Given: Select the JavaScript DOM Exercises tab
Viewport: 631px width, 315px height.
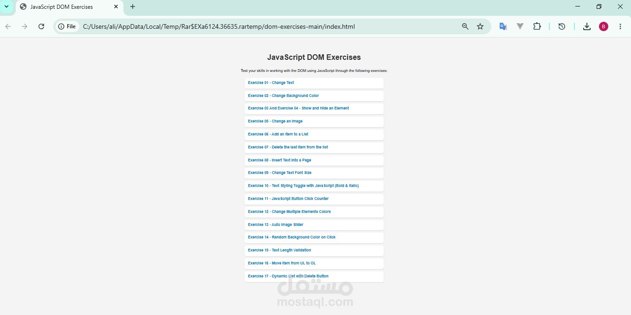Looking at the screenshot, I should 70,7.
